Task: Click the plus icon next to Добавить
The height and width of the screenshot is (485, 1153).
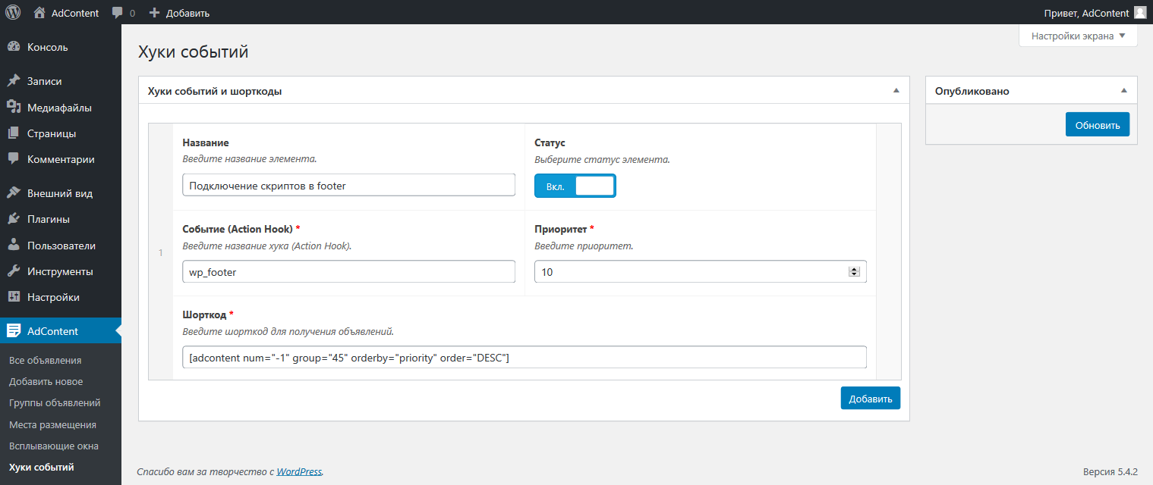Action: [155, 12]
